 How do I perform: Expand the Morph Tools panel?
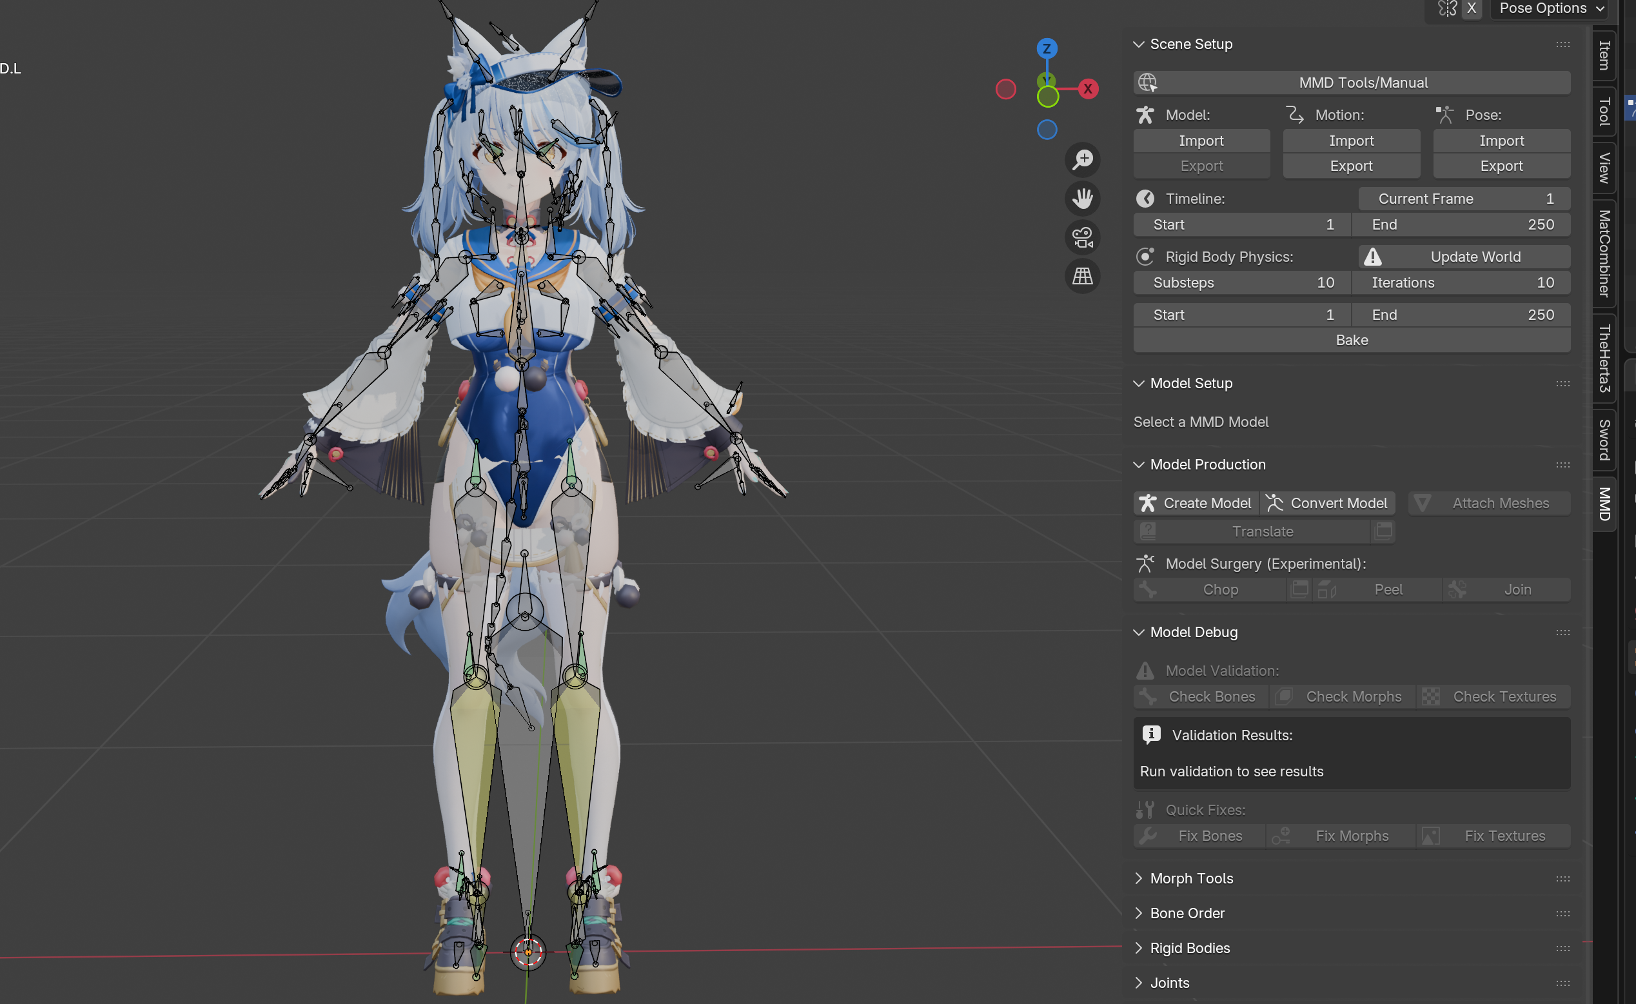pos(1191,878)
